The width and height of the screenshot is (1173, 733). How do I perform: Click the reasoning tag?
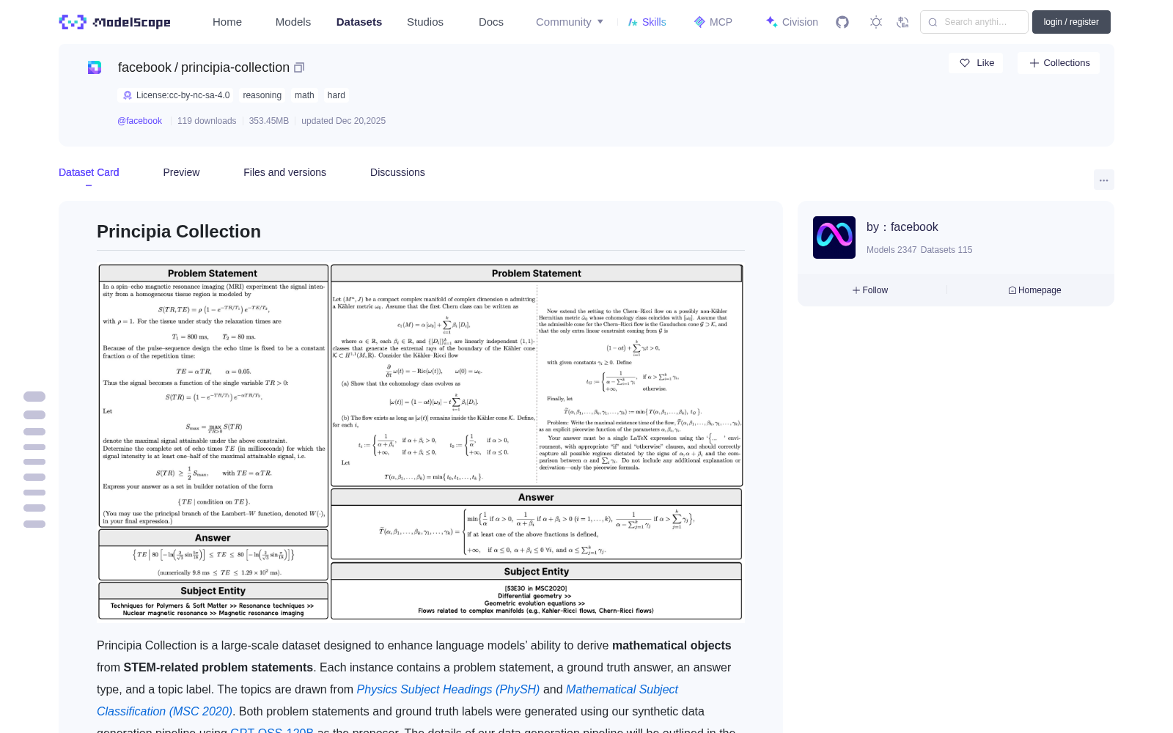[262, 95]
